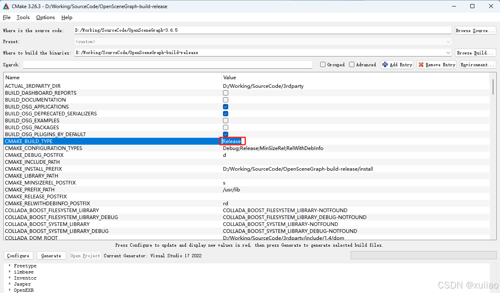Enable the Advanced checkbox

tap(352, 64)
